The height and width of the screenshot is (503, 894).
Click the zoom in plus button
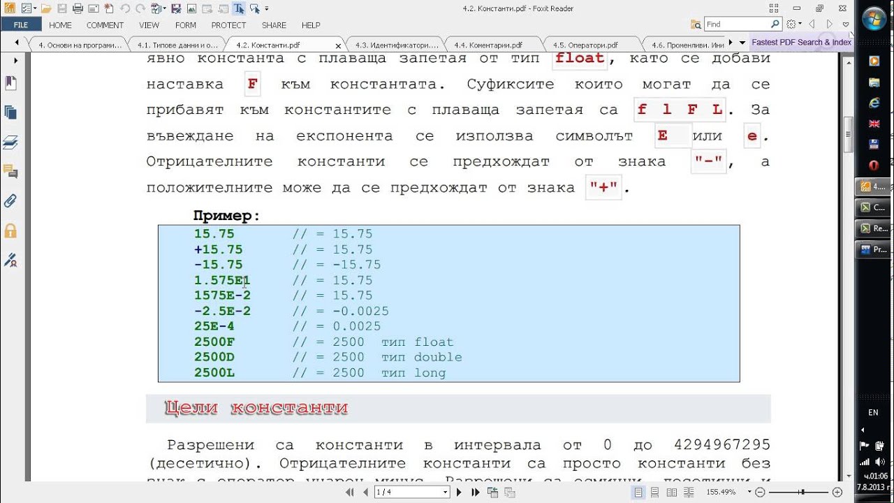point(837,492)
